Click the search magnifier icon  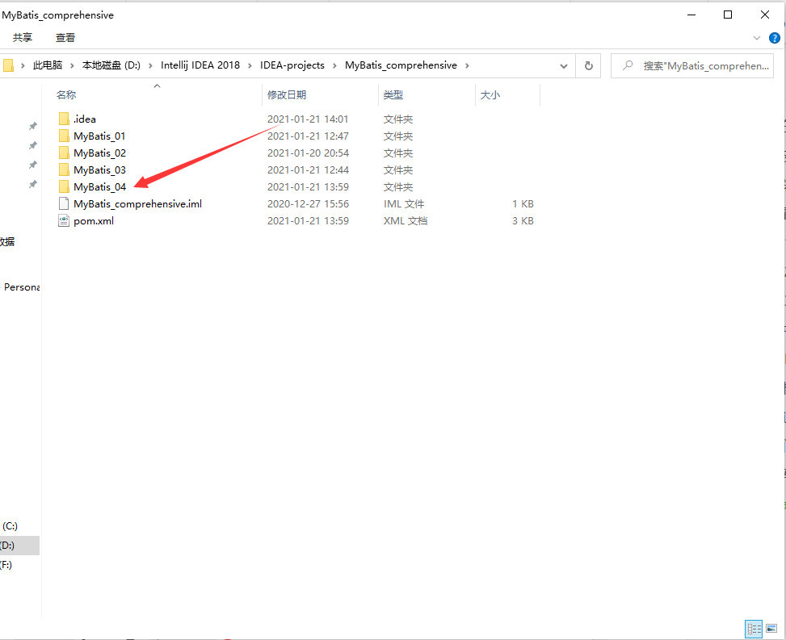tap(627, 65)
